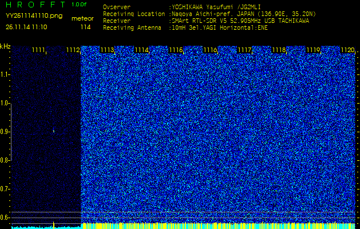Click the 1119 time marker
The height and width of the screenshot is (229, 360).
313,50
